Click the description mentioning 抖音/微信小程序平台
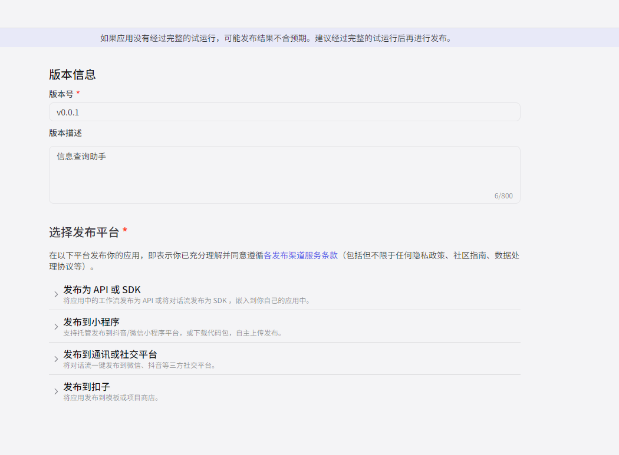 coord(173,333)
